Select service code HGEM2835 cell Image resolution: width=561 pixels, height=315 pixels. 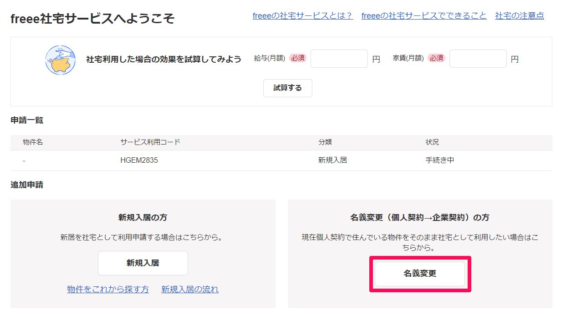click(x=139, y=160)
